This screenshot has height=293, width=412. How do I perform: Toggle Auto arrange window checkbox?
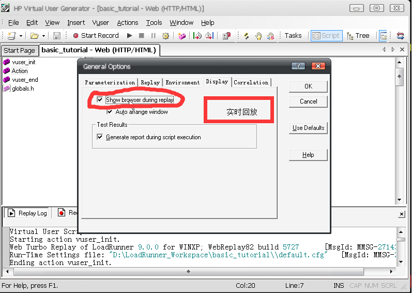tap(110, 112)
